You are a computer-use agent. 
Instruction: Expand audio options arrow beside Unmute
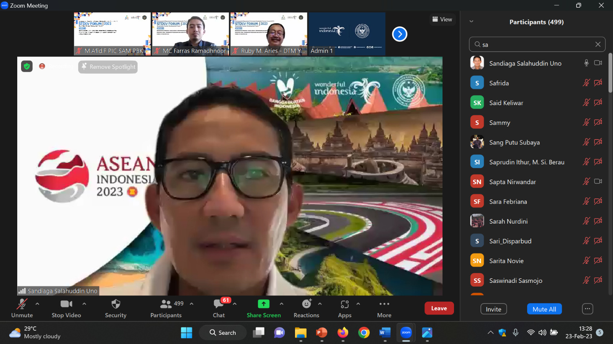(x=37, y=304)
